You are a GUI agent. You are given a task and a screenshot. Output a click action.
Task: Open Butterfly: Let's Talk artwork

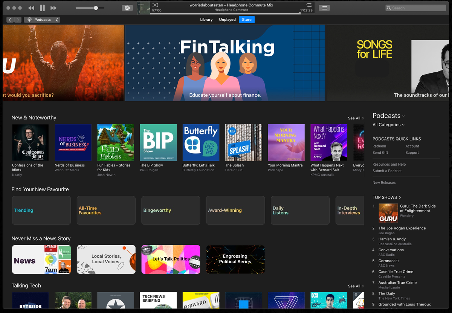(x=201, y=143)
